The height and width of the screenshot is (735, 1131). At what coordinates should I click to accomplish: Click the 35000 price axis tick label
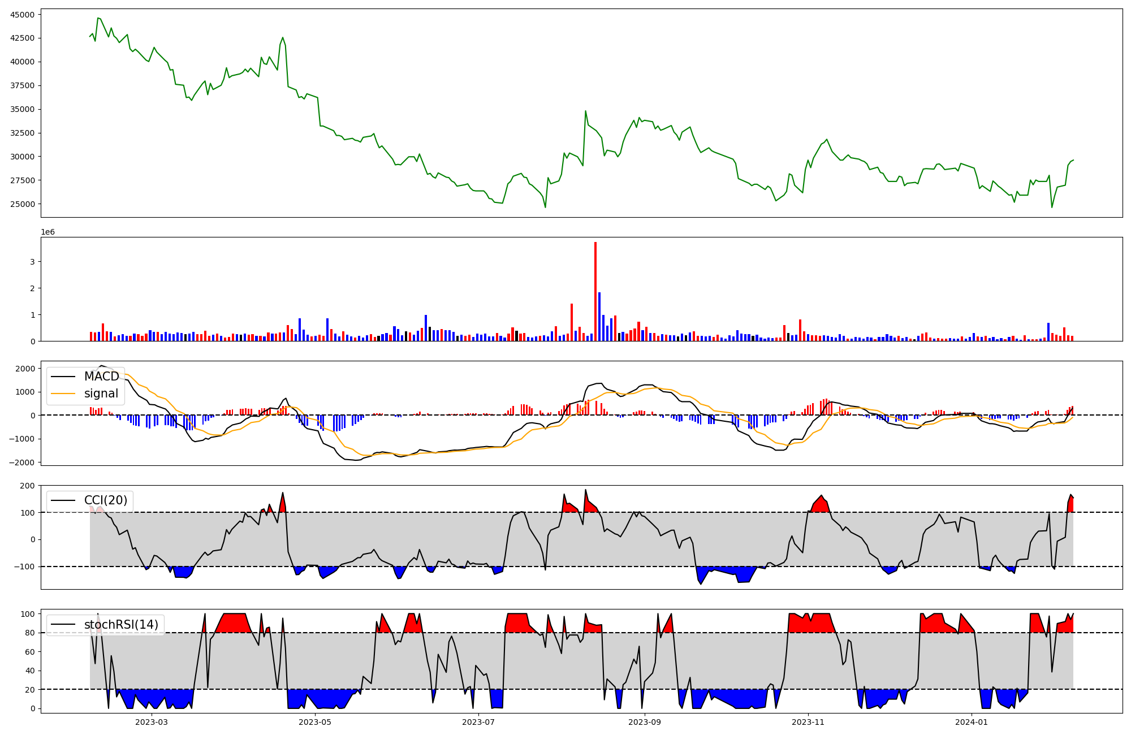click(23, 109)
